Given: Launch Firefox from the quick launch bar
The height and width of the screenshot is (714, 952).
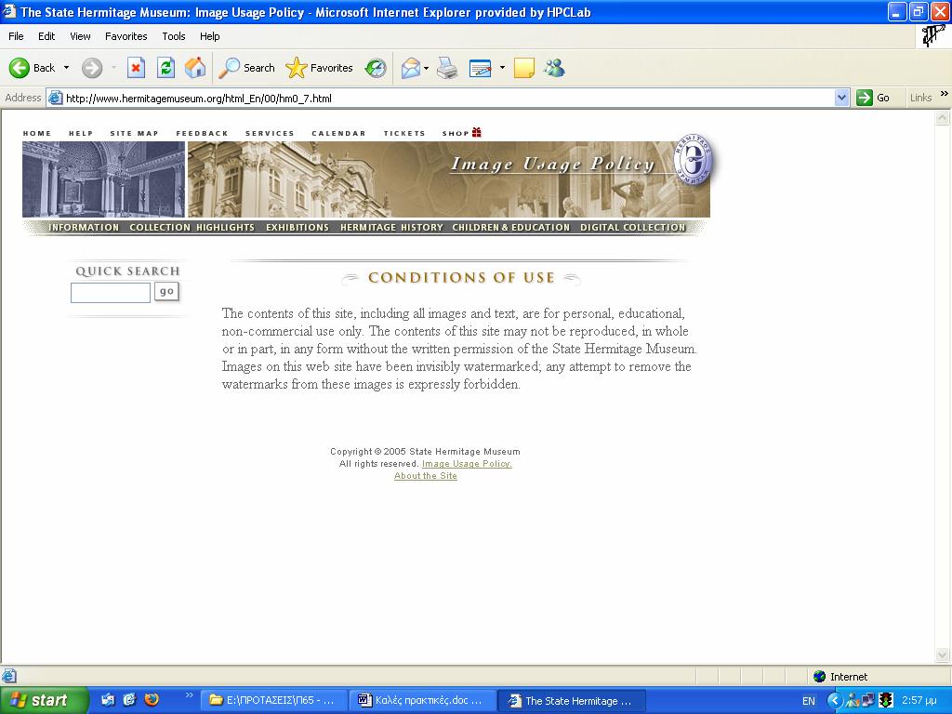Looking at the screenshot, I should point(152,699).
